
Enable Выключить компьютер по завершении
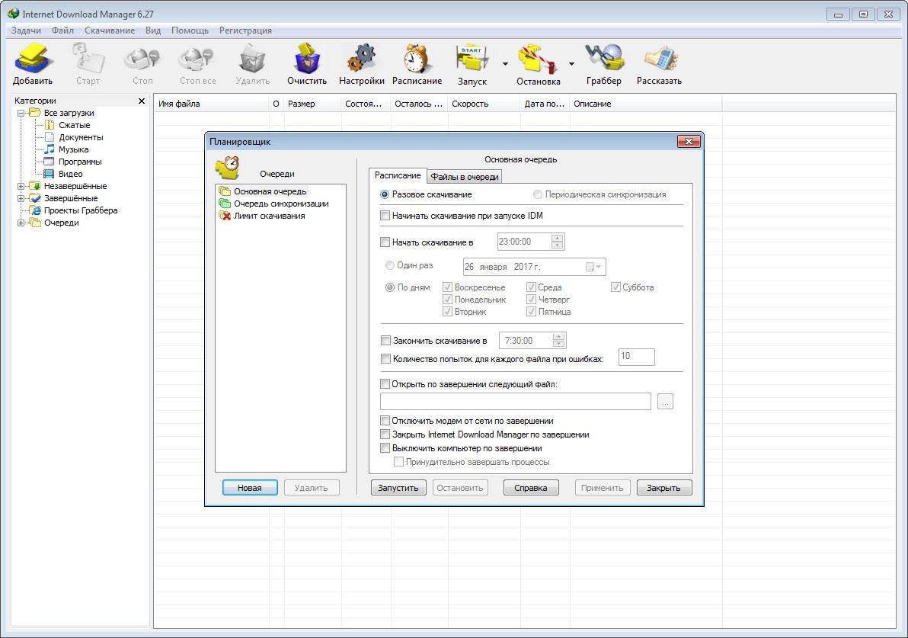(385, 448)
